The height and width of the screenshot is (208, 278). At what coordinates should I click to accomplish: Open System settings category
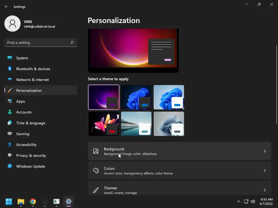tap(41, 58)
